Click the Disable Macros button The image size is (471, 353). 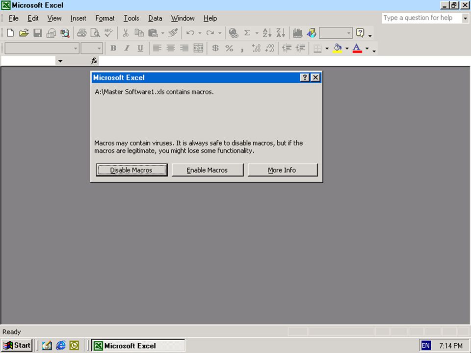pos(131,170)
